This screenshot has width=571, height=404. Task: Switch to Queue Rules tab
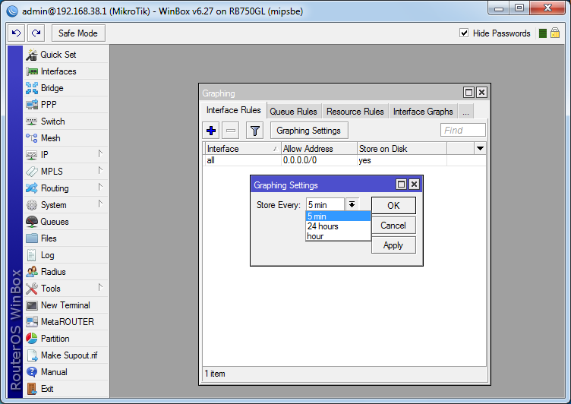click(294, 112)
